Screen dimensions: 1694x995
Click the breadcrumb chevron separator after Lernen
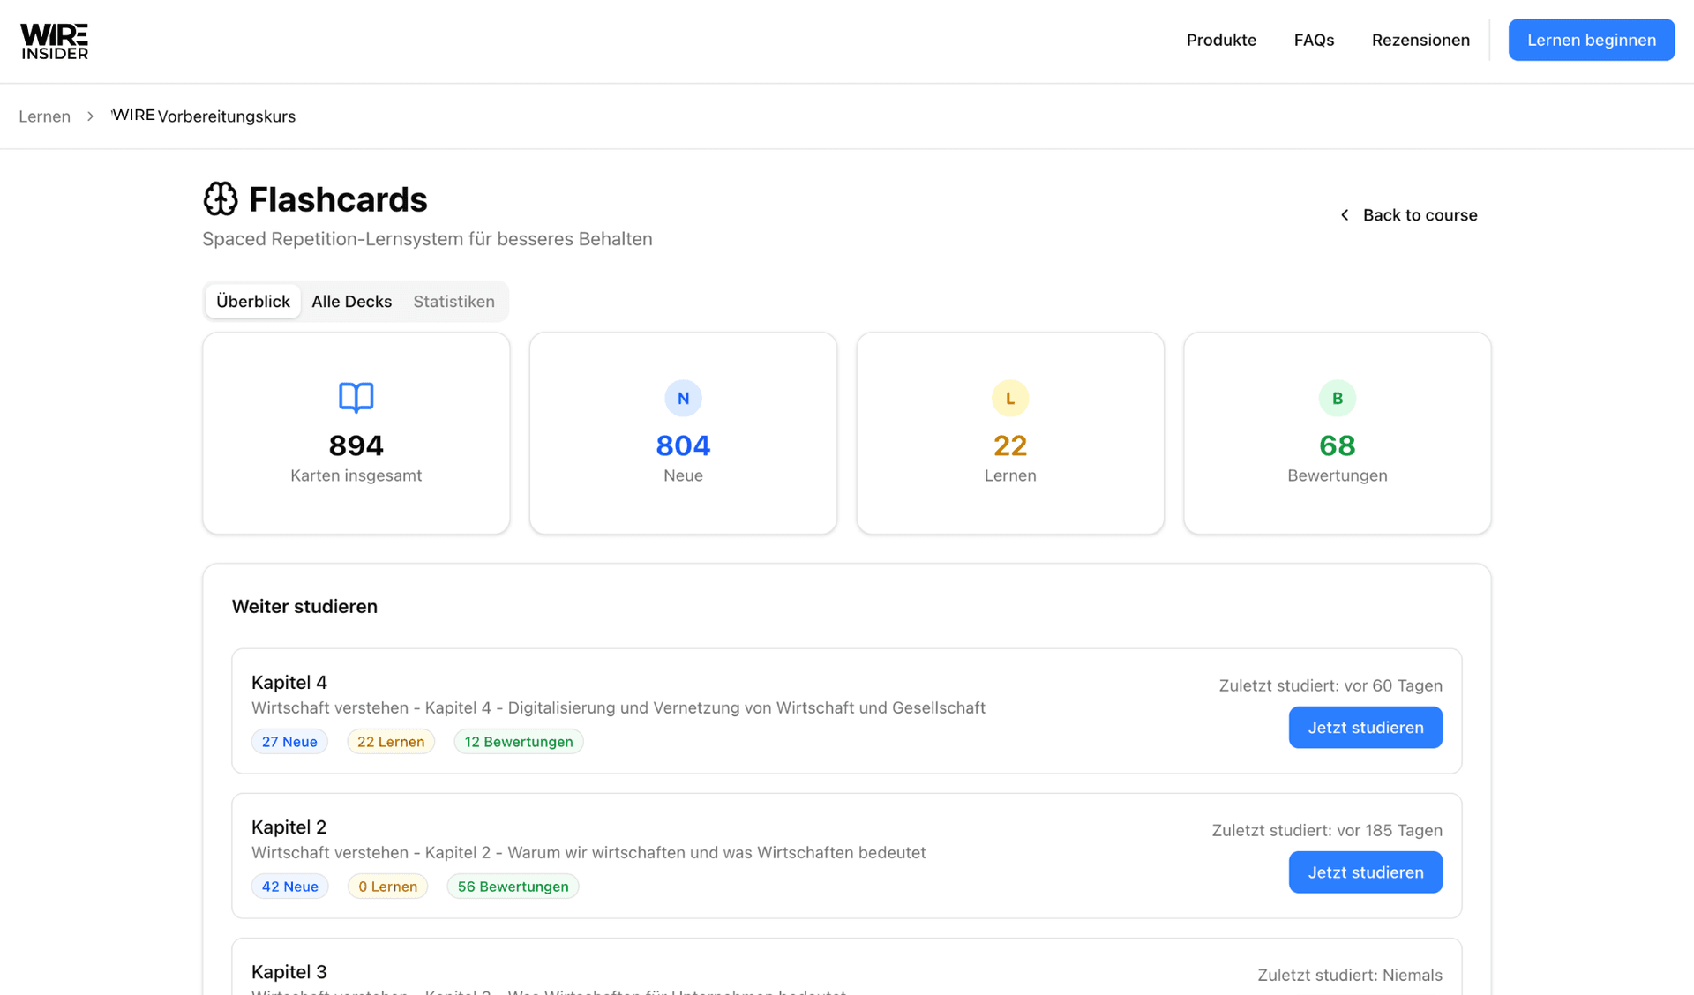(90, 116)
